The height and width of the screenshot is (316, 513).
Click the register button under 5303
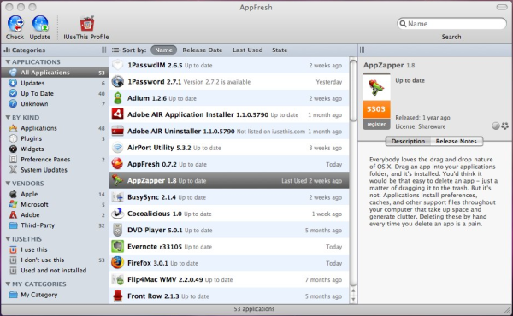[x=376, y=124]
